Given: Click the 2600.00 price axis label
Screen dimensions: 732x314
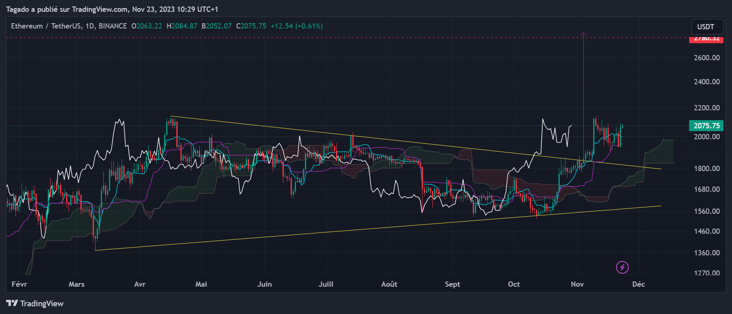Looking at the screenshot, I should (x=707, y=58).
